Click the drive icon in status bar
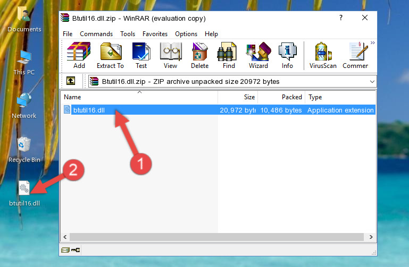The height and width of the screenshot is (267, 409). click(65, 250)
